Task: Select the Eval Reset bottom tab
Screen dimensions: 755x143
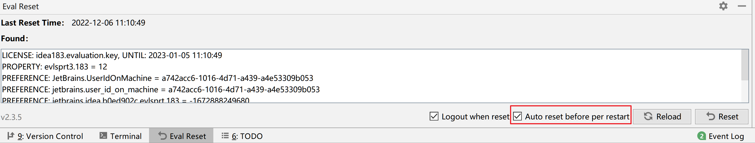Action: (x=182, y=136)
